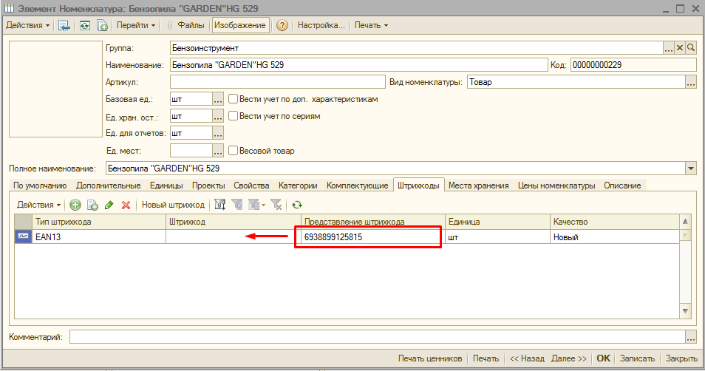Enable Весовой товар checkbox
Image resolution: width=705 pixels, height=371 pixels.
(233, 151)
